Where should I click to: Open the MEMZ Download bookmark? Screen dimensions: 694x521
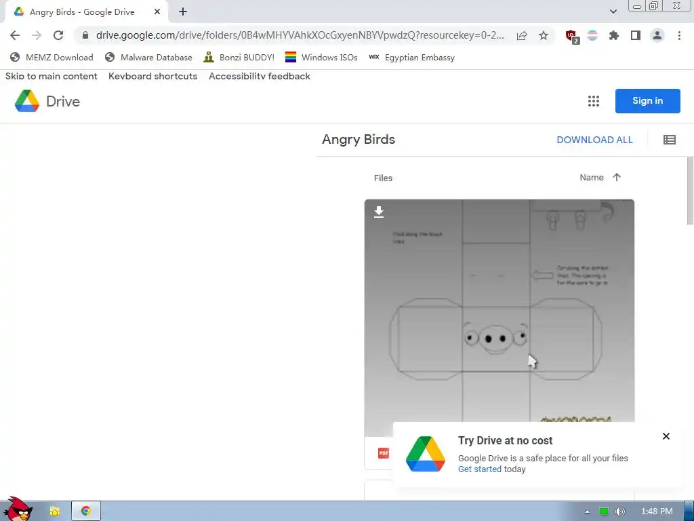pyautogui.click(x=52, y=57)
